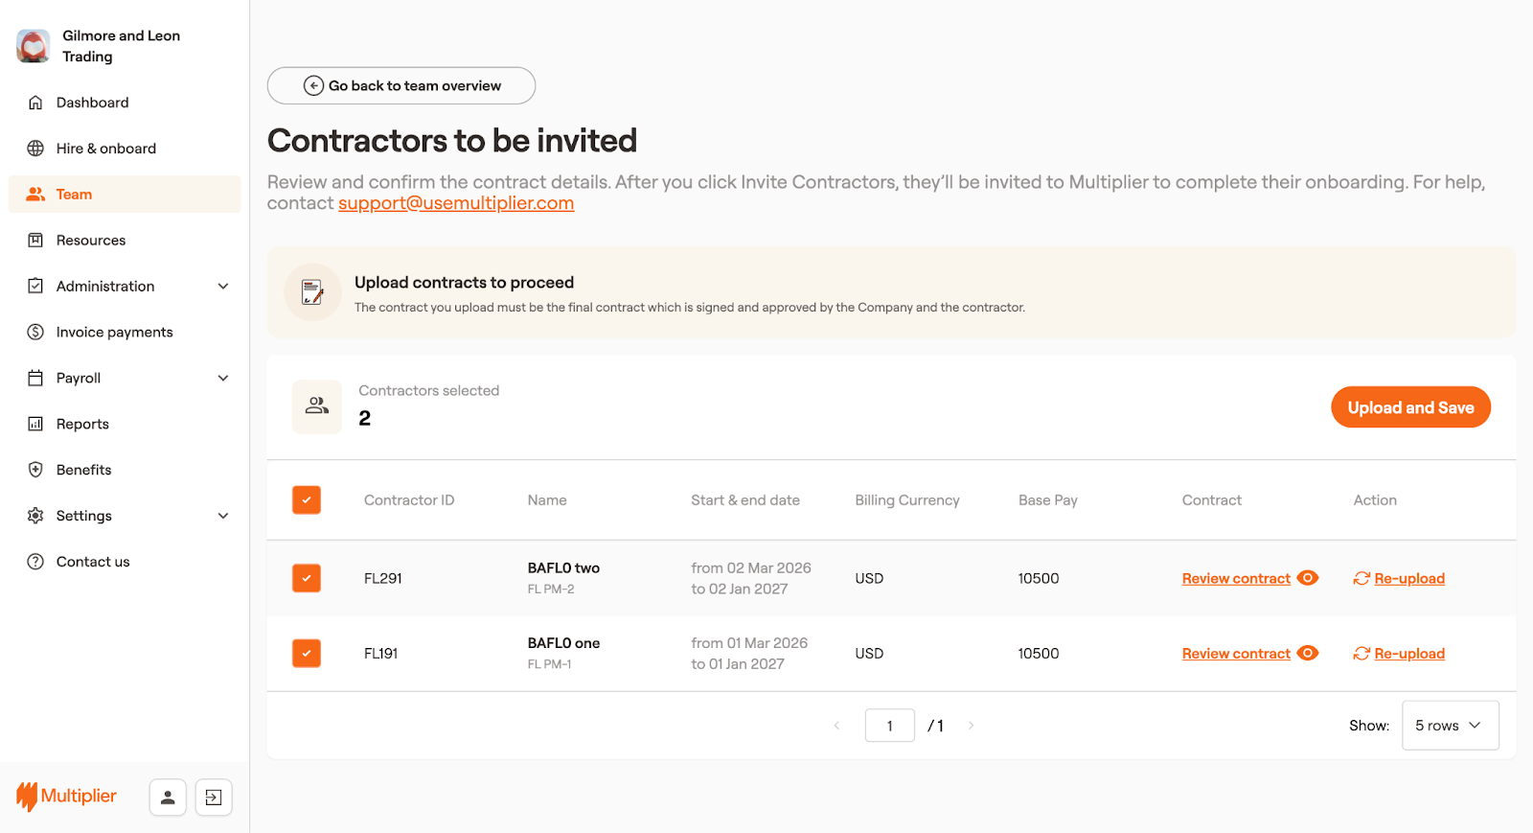Viewport: 1533px width, 833px height.
Task: Go to Invoice payments
Action: 114,332
